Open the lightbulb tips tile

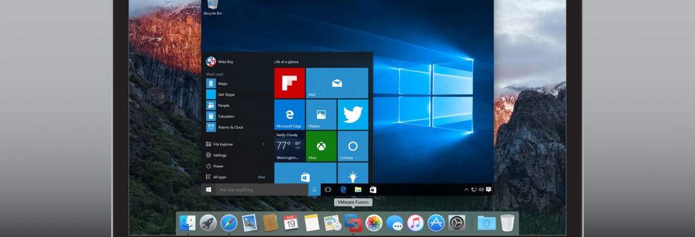(353, 173)
